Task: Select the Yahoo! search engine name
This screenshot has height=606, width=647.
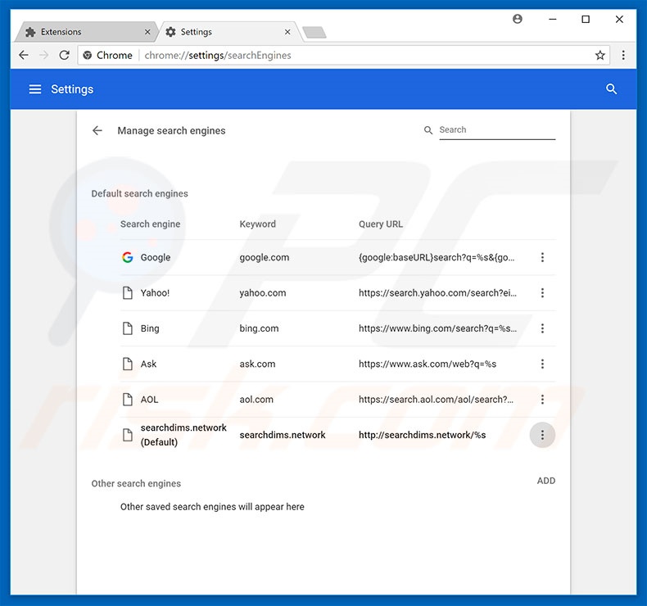Action: click(155, 293)
